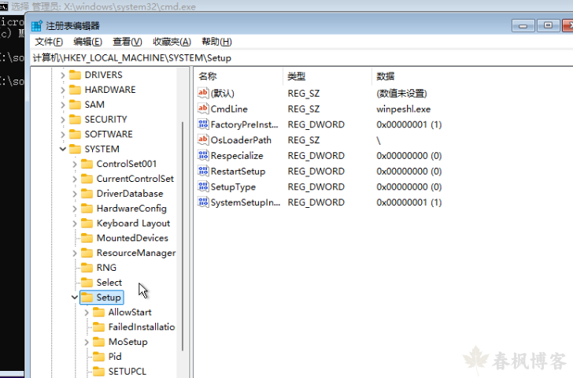Click the 类型 column header

click(x=327, y=76)
